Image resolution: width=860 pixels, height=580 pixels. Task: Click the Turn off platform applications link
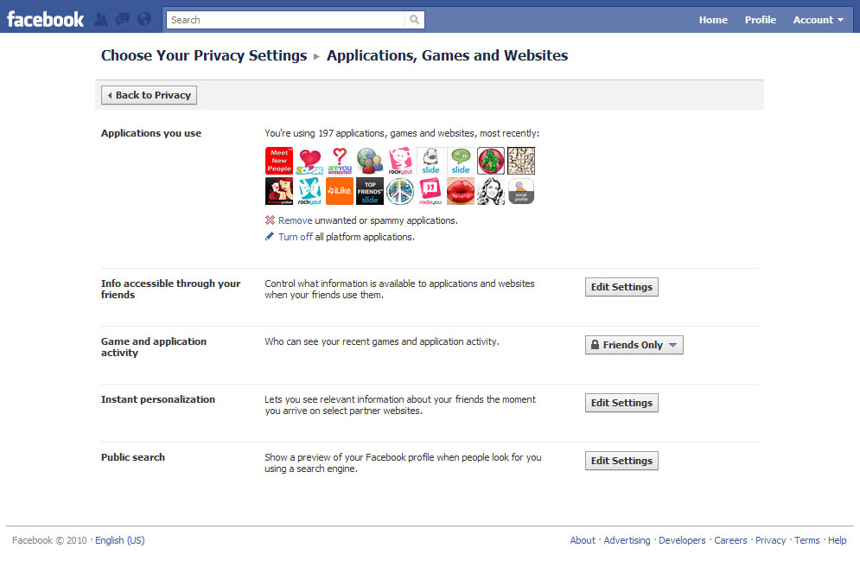(x=295, y=237)
